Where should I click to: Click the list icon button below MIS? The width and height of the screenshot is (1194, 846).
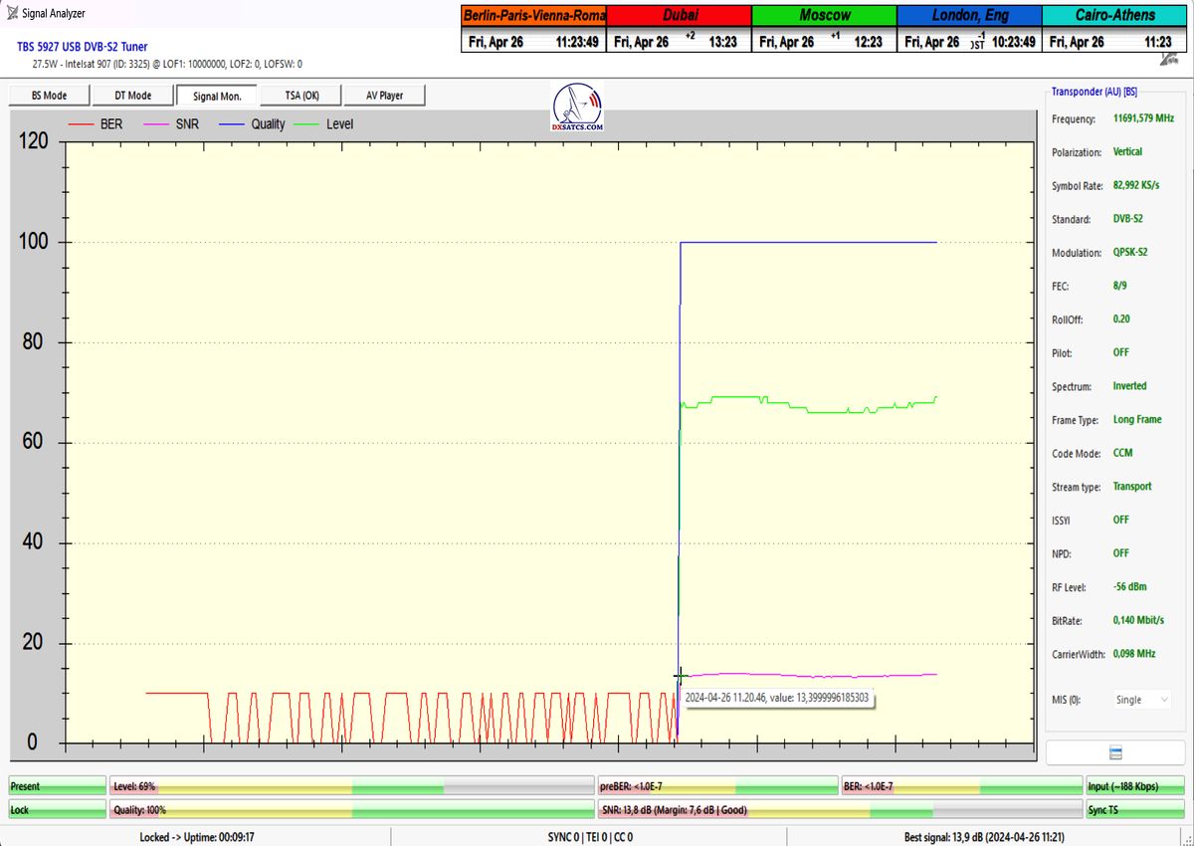pos(1114,752)
